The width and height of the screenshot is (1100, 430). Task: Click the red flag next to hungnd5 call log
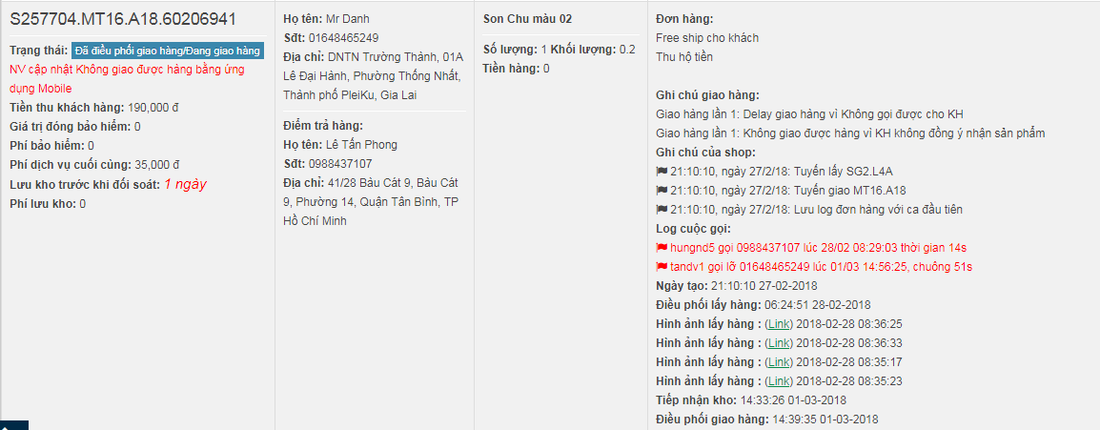tap(661, 248)
